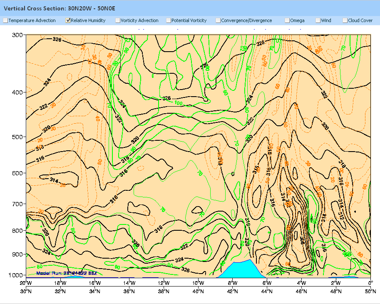Toggle the Wind checkbox
This screenshot has height=304, width=380.
(x=318, y=20)
